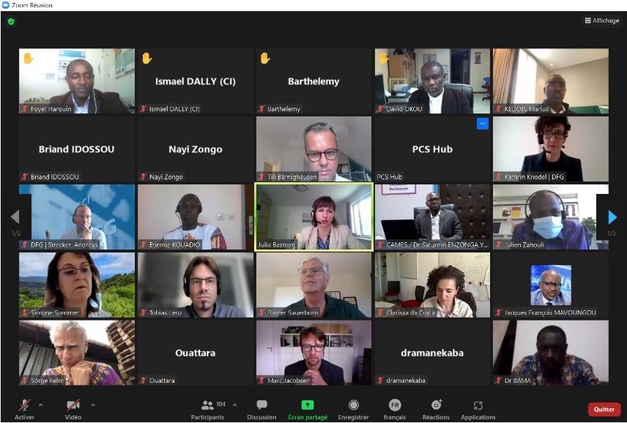Go to previous participant page arrow
The height and width of the screenshot is (423, 627).
(15, 217)
